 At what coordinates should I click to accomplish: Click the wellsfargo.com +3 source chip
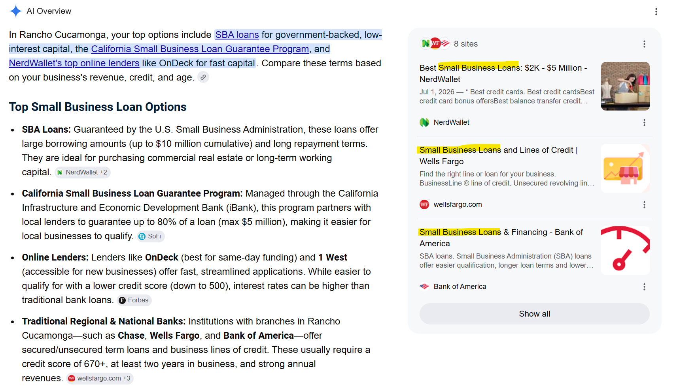tap(99, 379)
